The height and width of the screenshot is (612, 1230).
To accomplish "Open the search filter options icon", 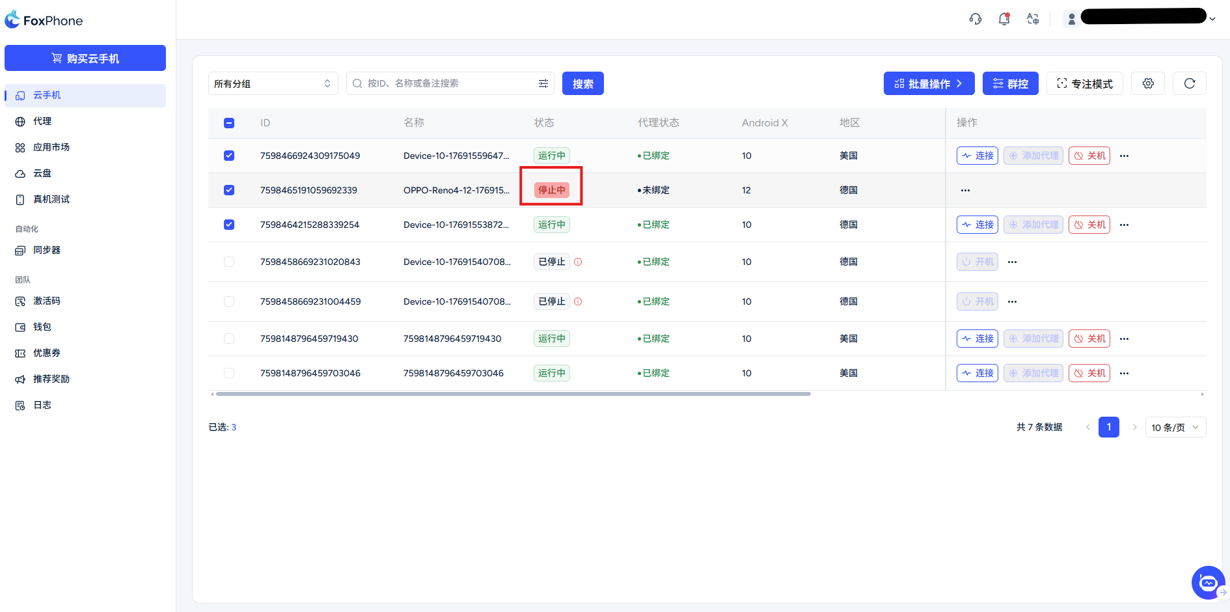I will 543,83.
